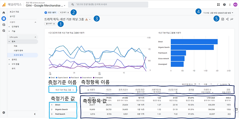Open the Advertising icon in left rail
The image size is (239, 119).
pyautogui.click(x=4, y=31)
